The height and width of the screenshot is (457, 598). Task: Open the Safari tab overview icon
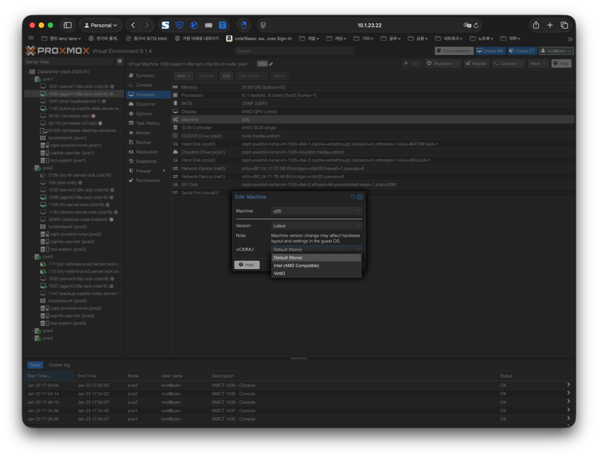pos(564,25)
